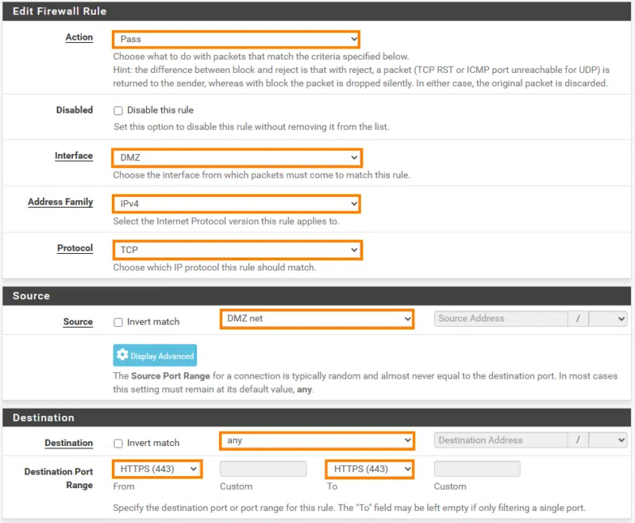The image size is (635, 523).
Task: Click the Source label link
Action: pyautogui.click(x=78, y=321)
